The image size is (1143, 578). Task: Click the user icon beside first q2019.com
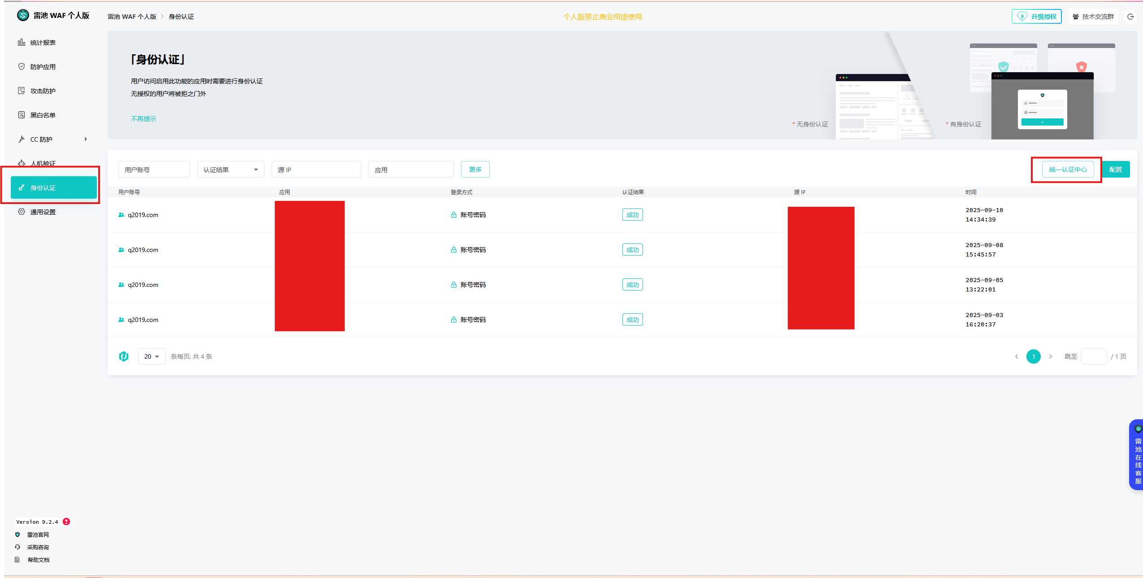121,215
